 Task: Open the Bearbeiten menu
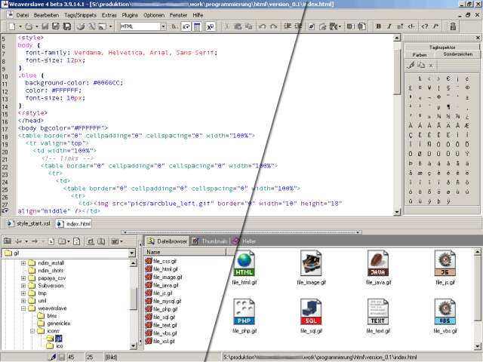(x=46, y=15)
